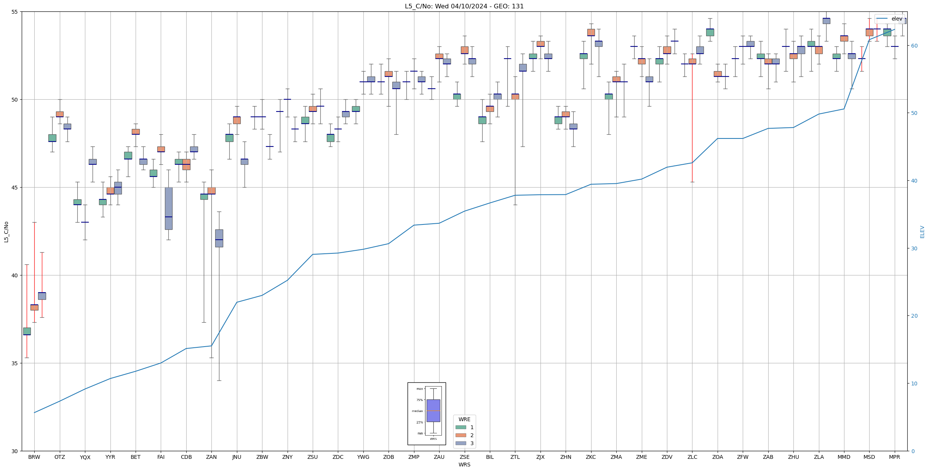This screenshot has width=929, height=471.
Task: Click the ZAU station label
Action: (x=439, y=457)
